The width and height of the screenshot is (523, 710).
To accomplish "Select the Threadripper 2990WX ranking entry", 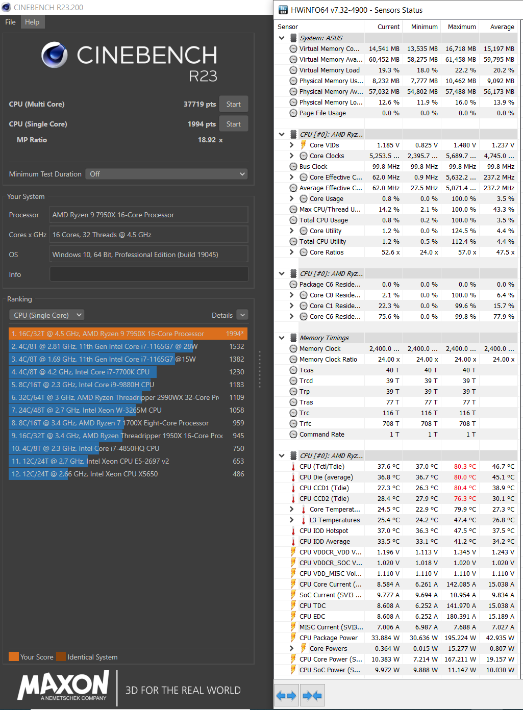I will pyautogui.click(x=128, y=397).
